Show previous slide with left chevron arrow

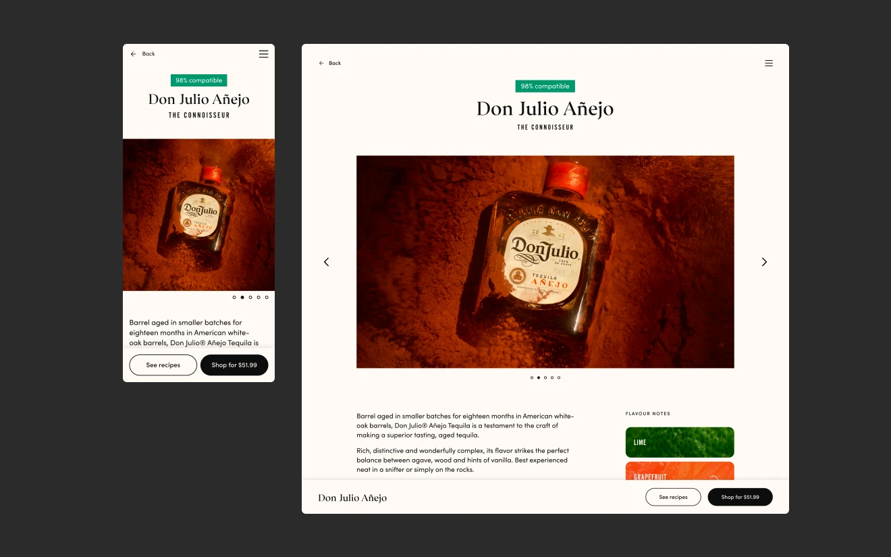pyautogui.click(x=326, y=262)
